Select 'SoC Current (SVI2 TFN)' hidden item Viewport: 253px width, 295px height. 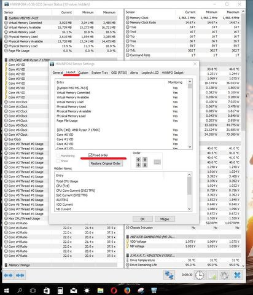72,195
